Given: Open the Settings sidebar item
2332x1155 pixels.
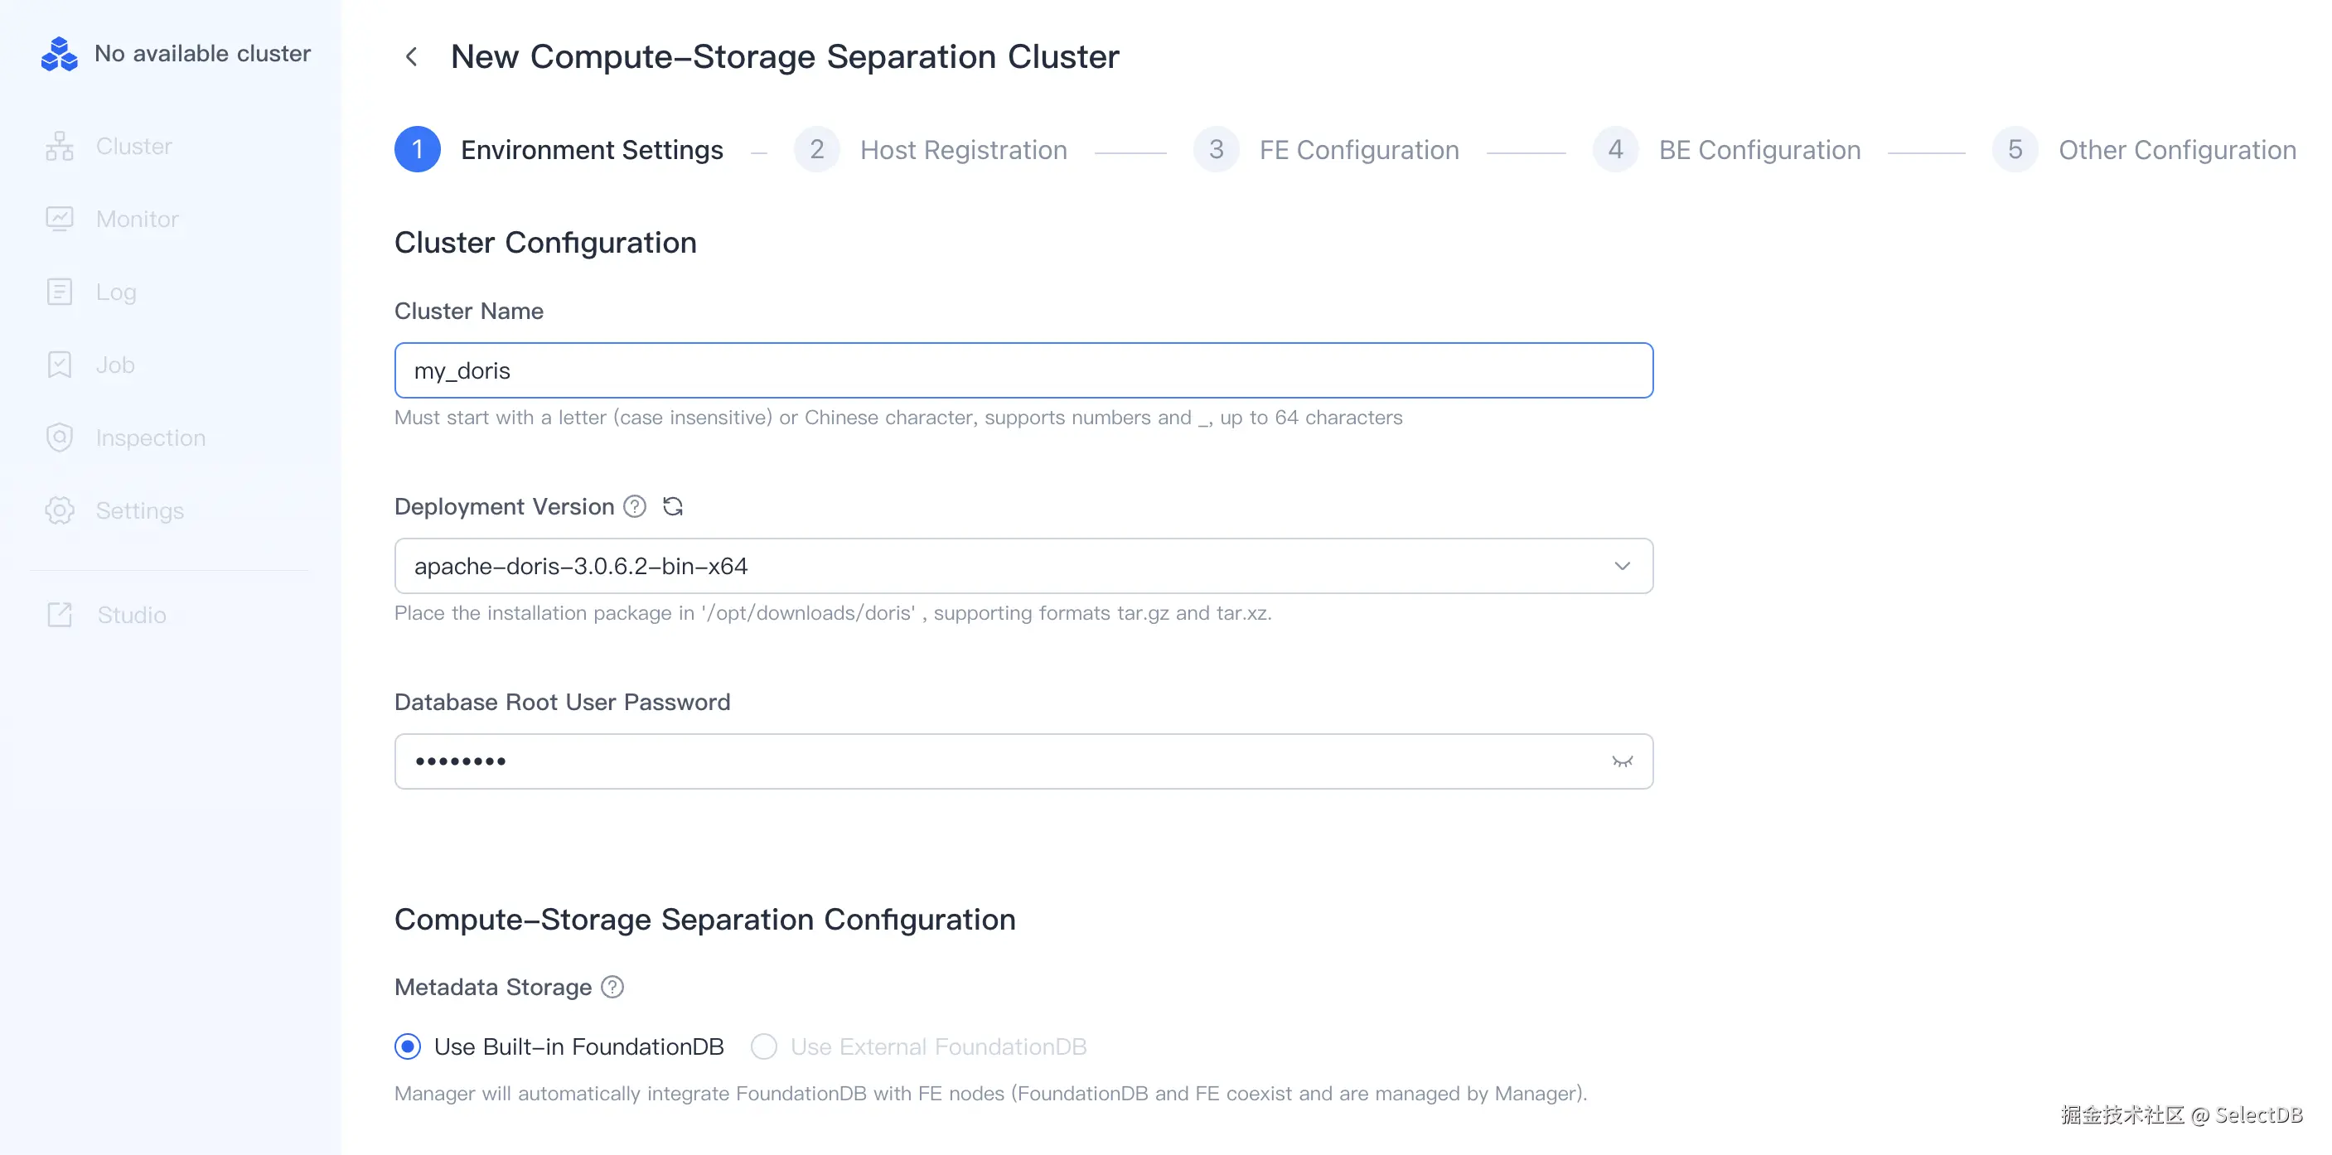Looking at the screenshot, I should coord(139,511).
